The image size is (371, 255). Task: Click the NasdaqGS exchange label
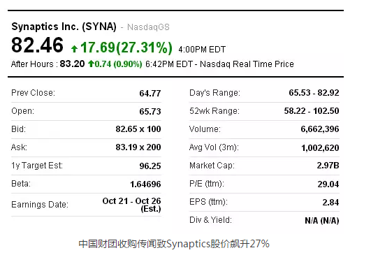[148, 27]
